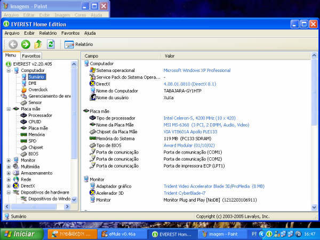The height and width of the screenshot is (240, 320).
Task: Select the Chipset tree item
Action: 36,147
